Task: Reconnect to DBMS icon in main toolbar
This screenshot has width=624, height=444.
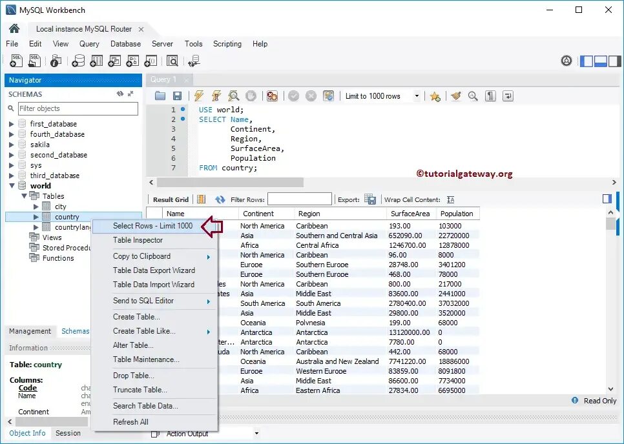Action: tap(194, 61)
